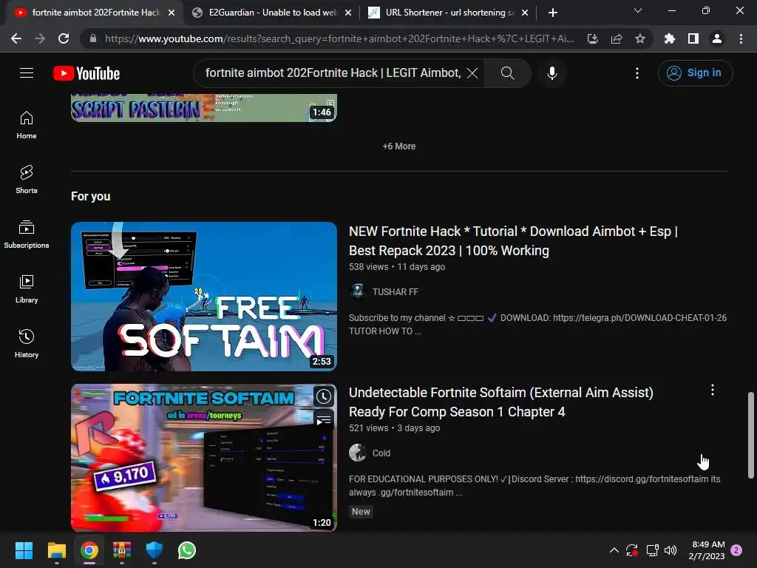Open the YouTube hamburger guide menu
757x568 pixels.
click(x=27, y=73)
